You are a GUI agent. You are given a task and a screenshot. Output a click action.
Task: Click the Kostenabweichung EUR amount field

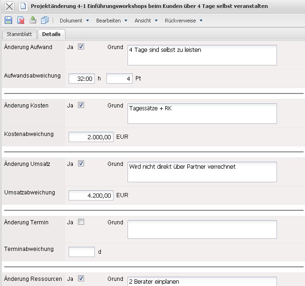pos(91,137)
